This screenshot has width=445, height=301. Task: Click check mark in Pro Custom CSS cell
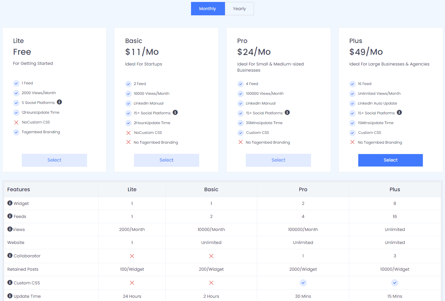303,283
